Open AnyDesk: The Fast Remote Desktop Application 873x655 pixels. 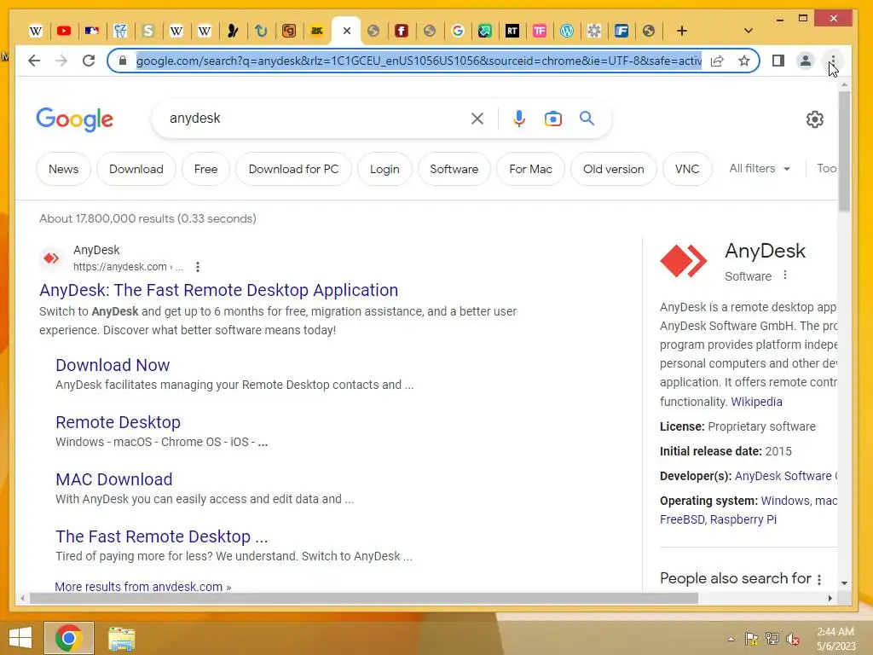click(219, 290)
